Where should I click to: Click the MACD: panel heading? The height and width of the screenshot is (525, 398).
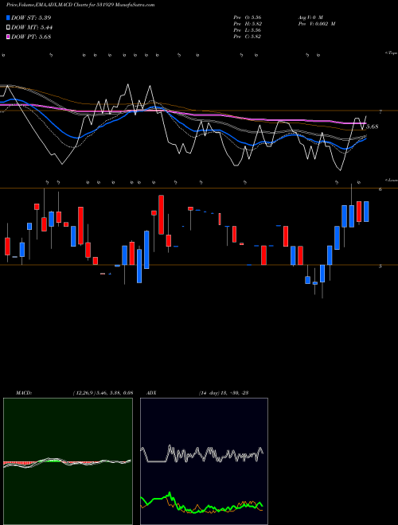(24, 392)
